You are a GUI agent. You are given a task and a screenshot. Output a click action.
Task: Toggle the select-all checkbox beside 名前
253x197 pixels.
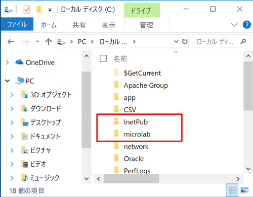point(103,58)
